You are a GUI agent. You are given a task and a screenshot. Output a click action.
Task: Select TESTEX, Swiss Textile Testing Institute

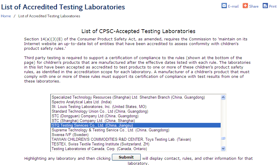(x=100, y=144)
